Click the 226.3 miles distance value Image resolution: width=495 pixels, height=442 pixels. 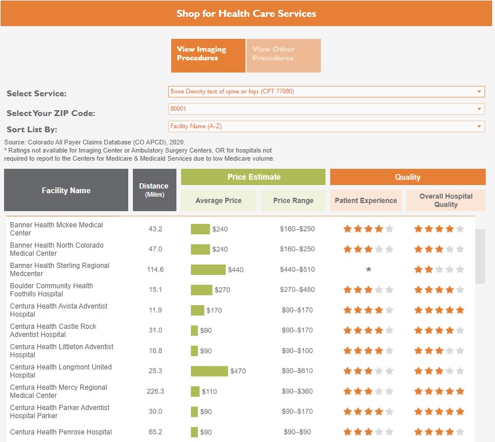156,391
